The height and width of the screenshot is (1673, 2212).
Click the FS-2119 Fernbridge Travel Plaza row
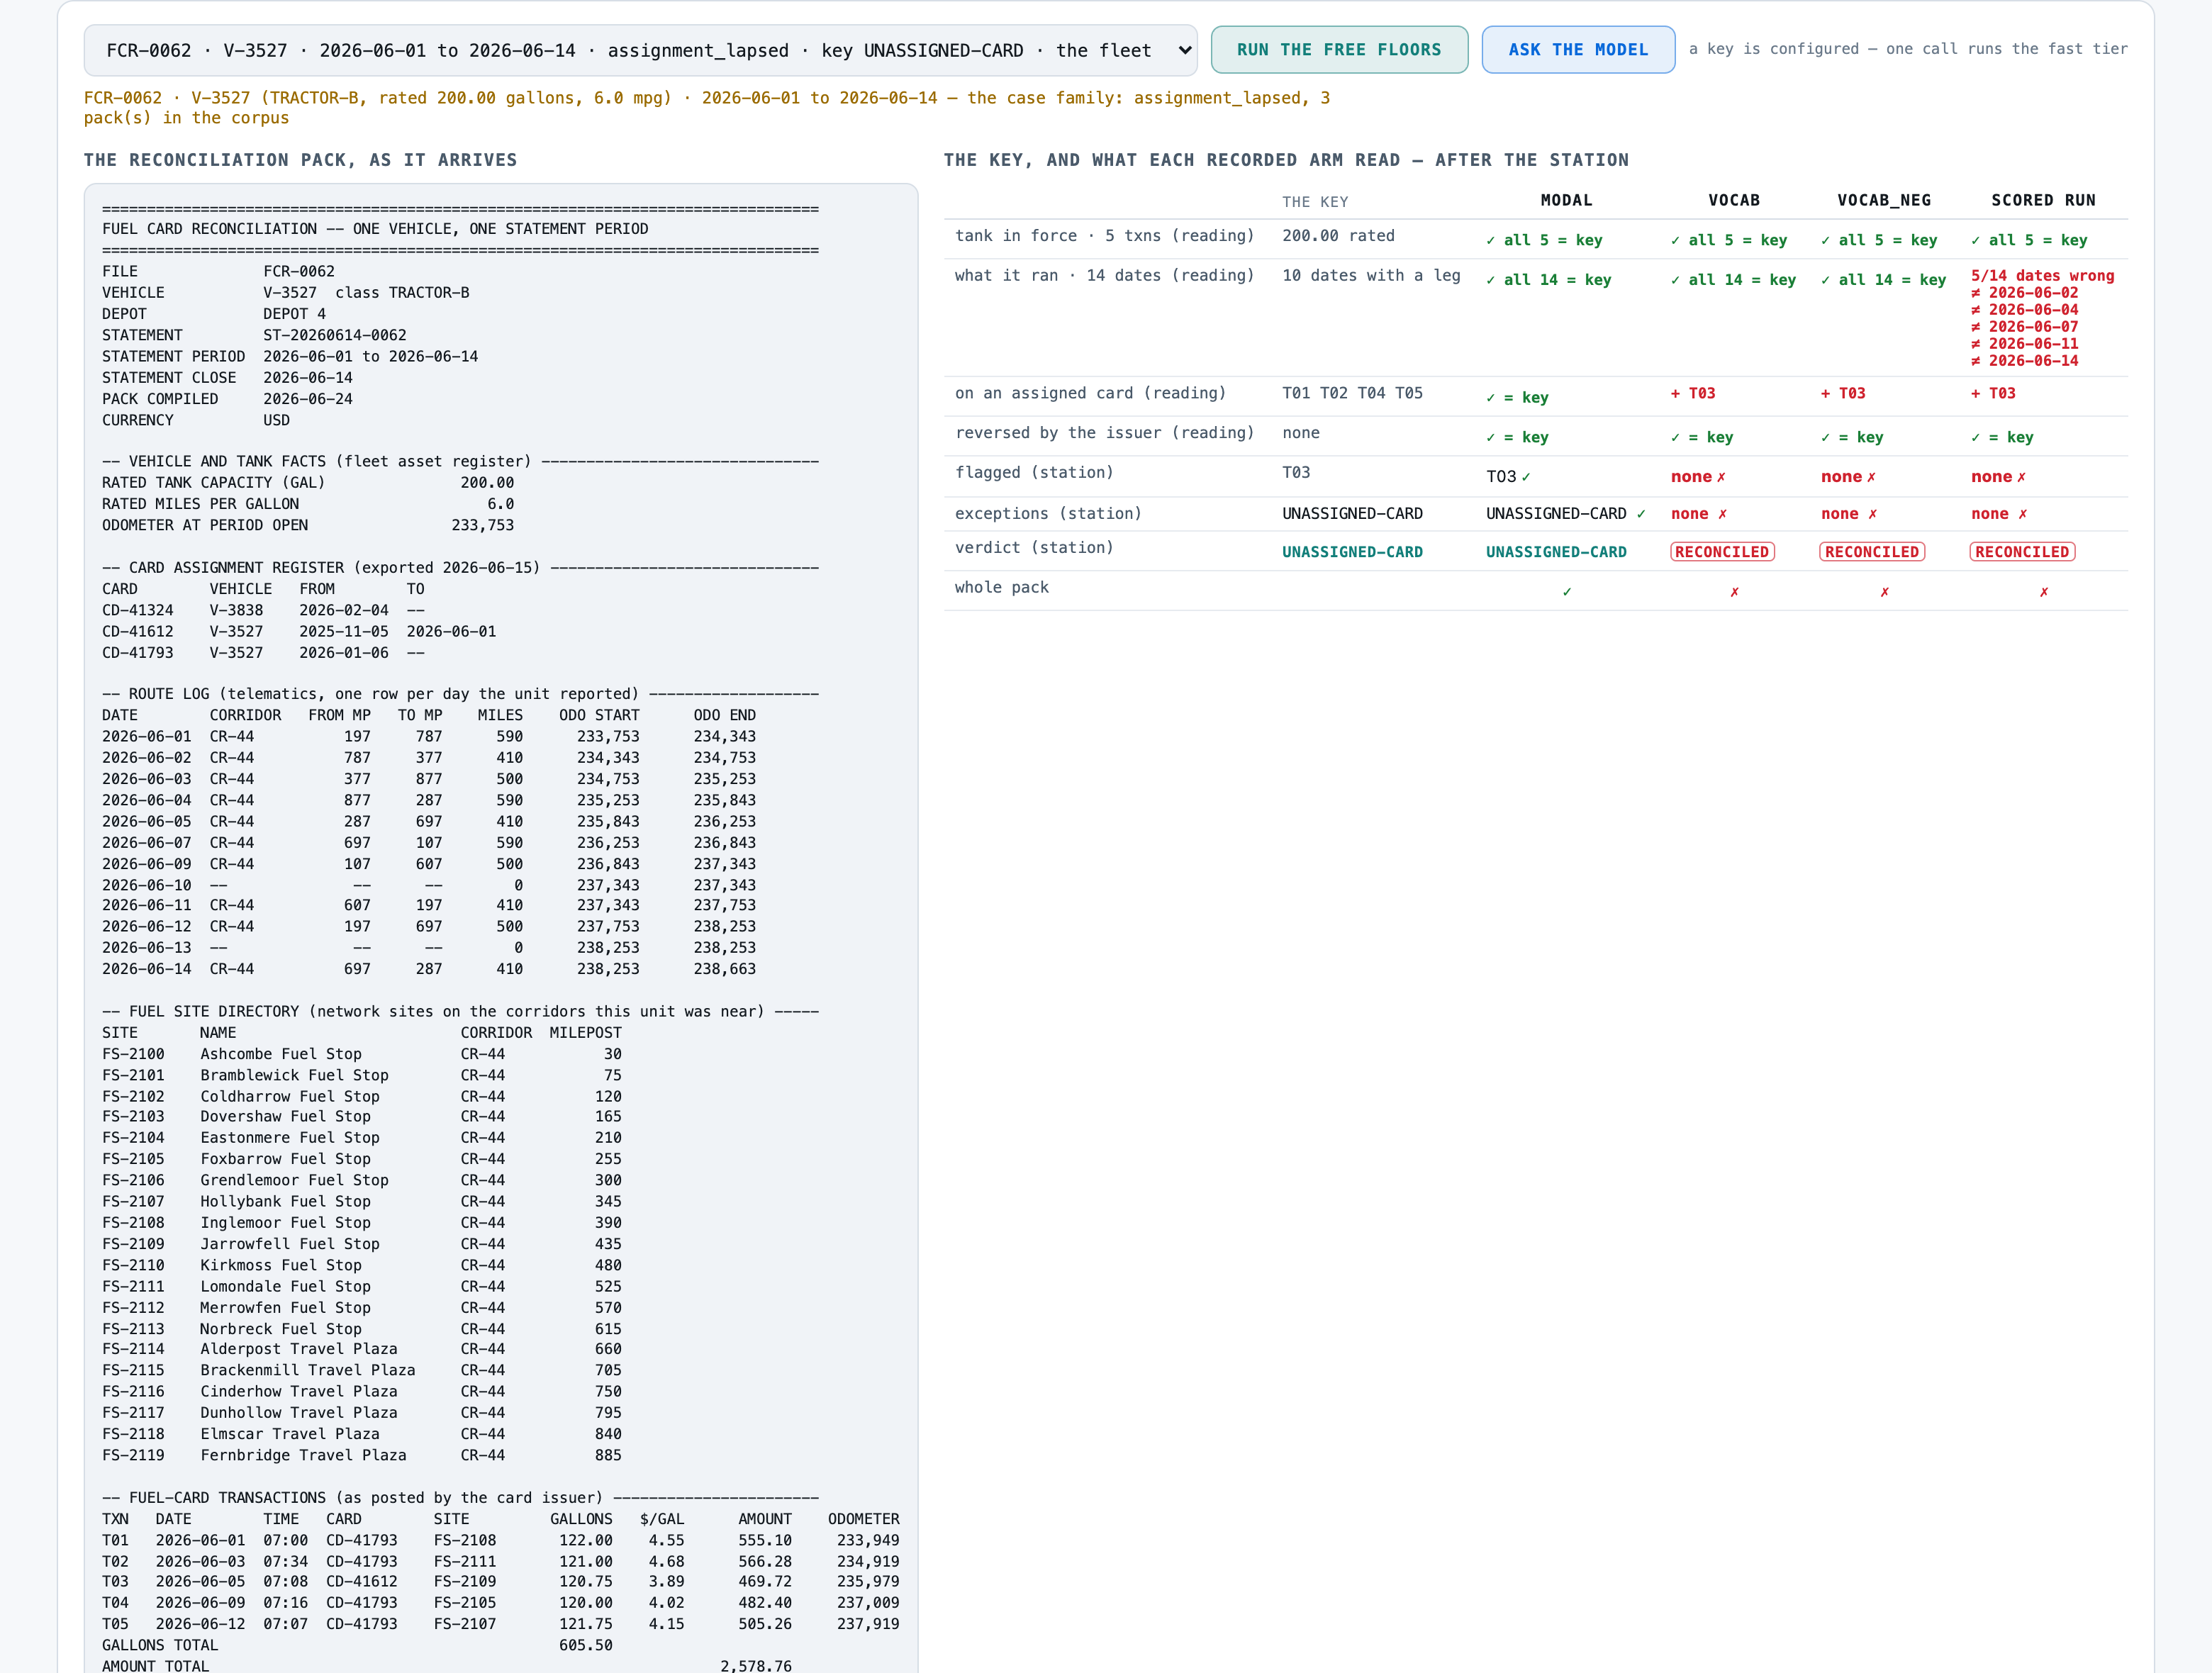(362, 1456)
